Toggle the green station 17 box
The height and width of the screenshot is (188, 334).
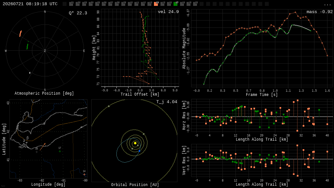pos(176,4)
